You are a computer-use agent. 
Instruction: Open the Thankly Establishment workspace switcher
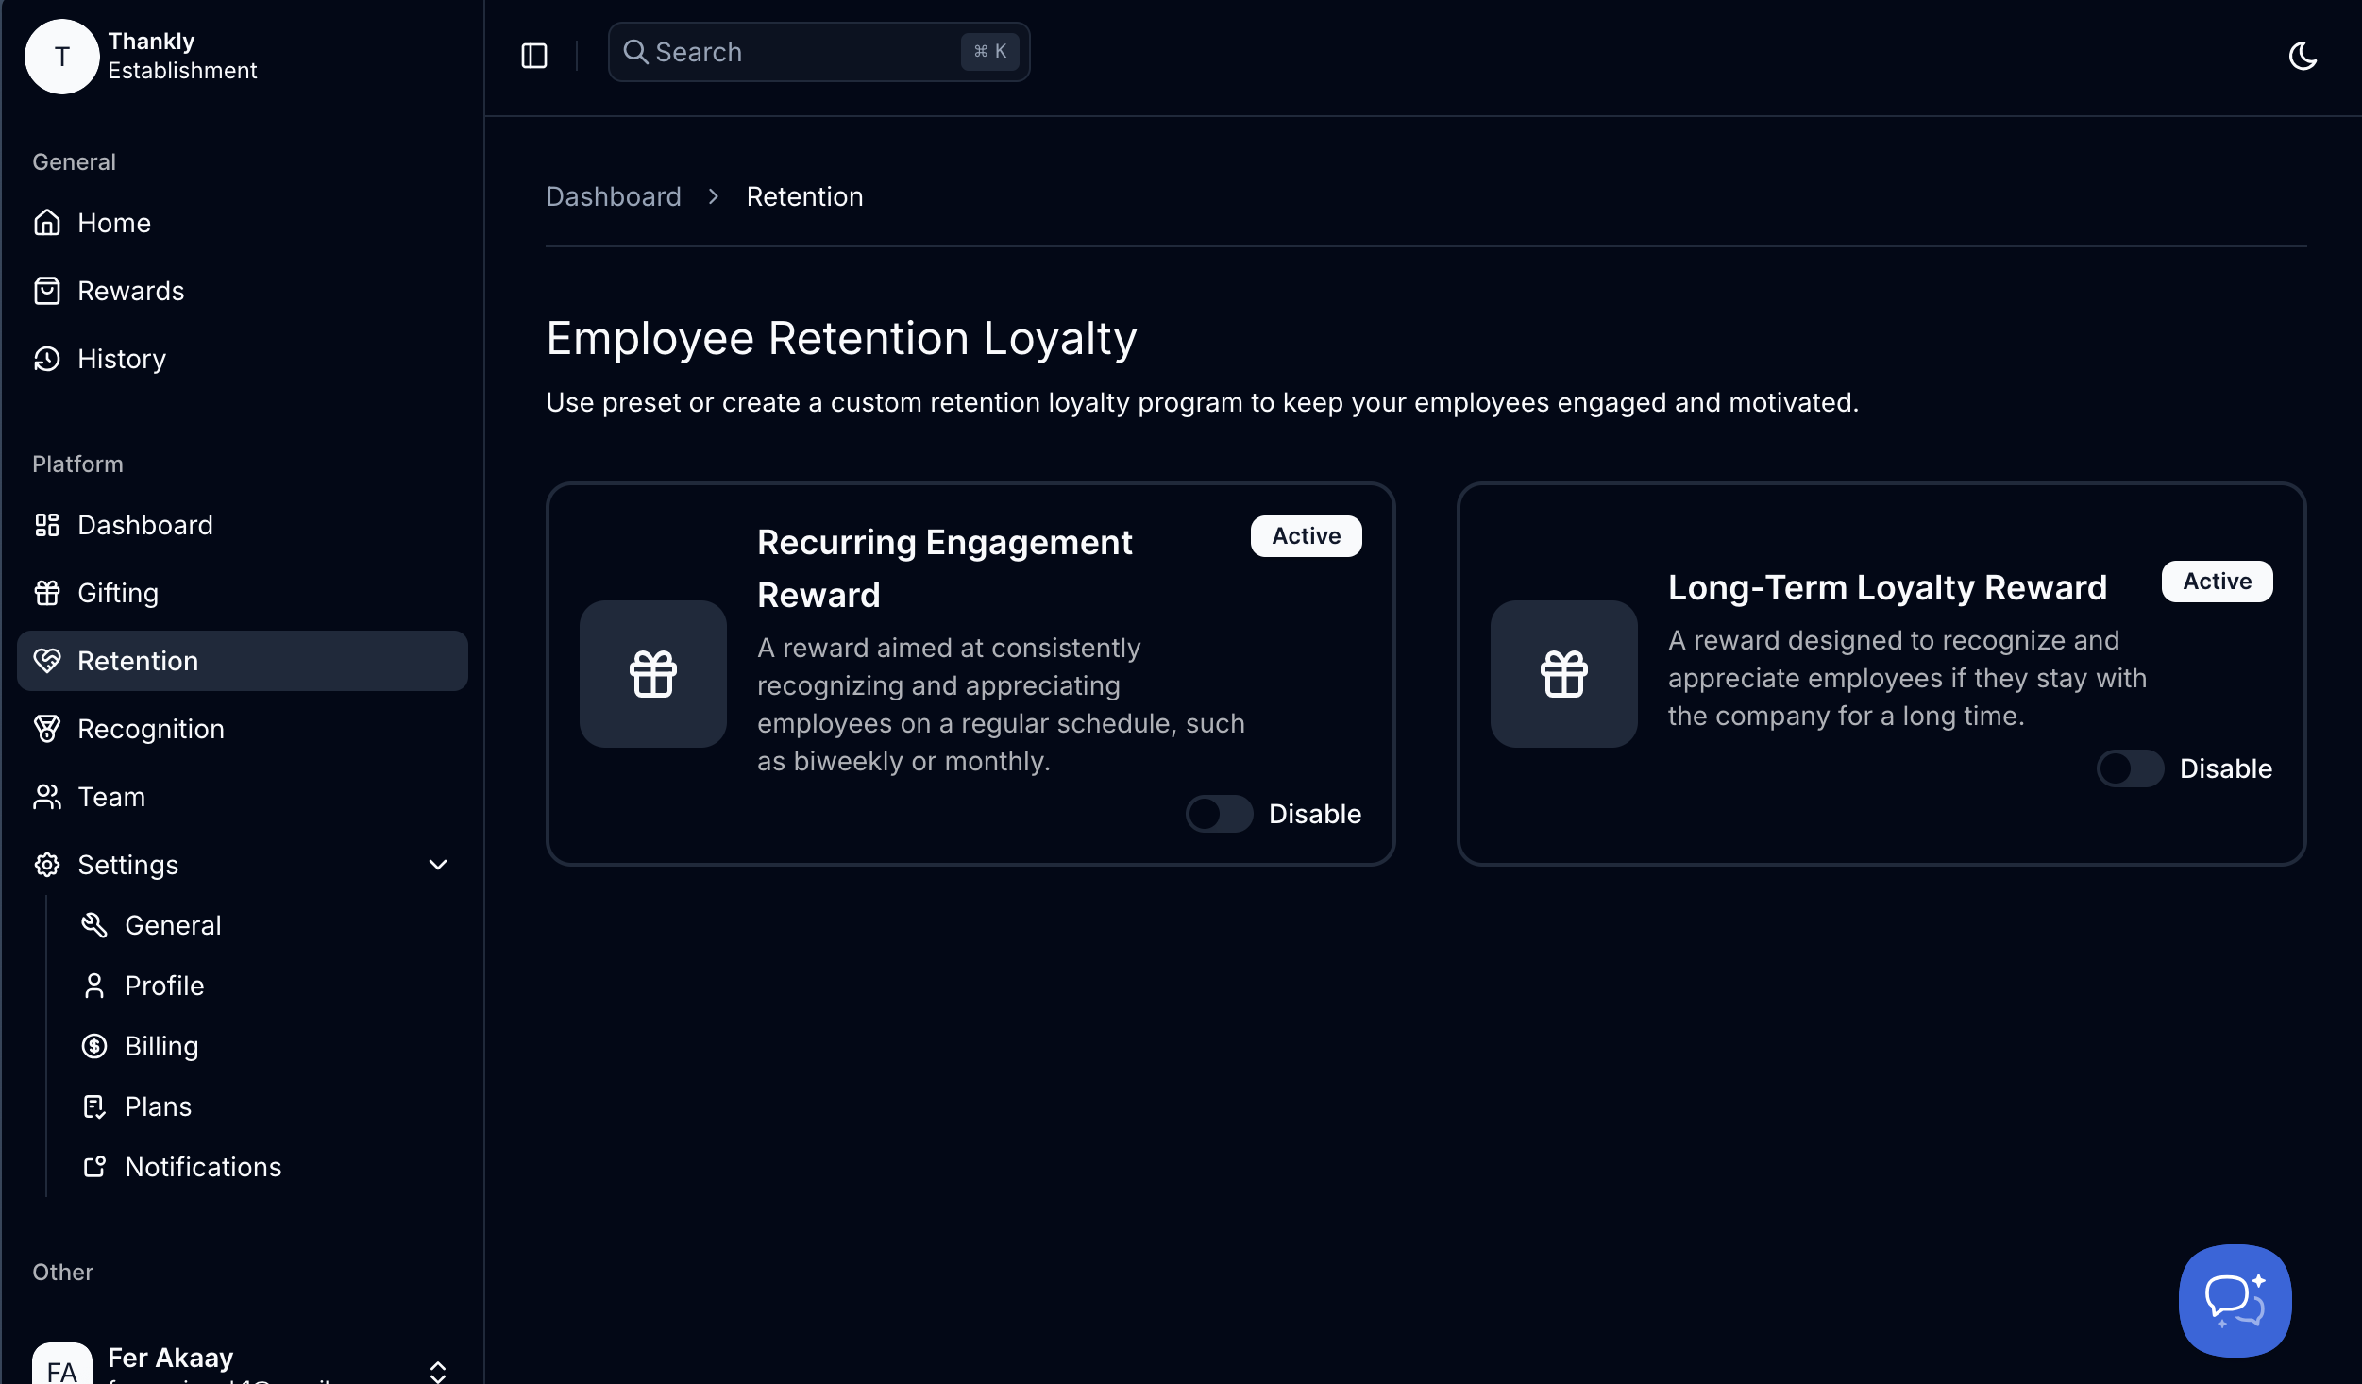pos(182,57)
